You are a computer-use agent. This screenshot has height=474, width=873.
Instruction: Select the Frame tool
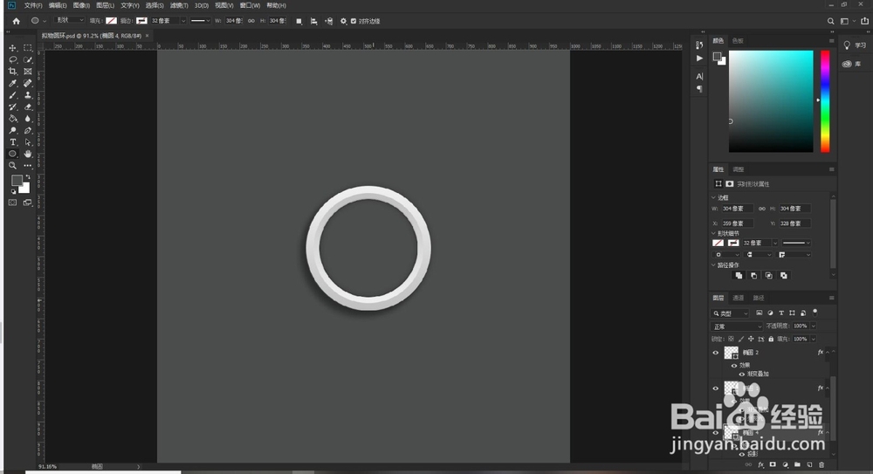tap(28, 72)
